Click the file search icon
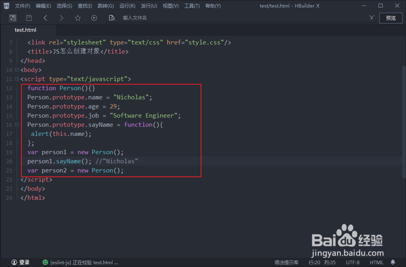Viewport: 406px width, 267px height. point(112,18)
